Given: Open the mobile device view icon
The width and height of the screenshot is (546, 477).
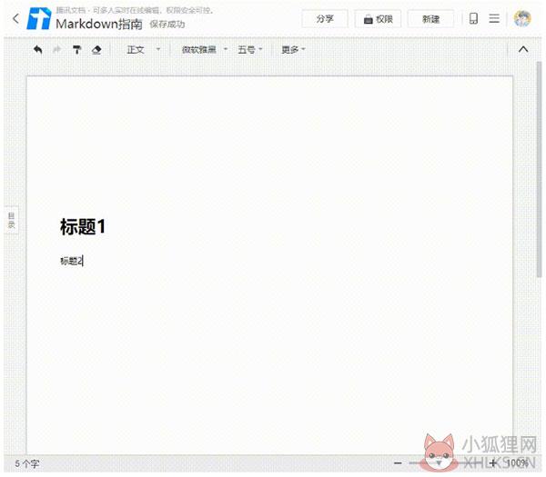Looking at the screenshot, I should click(x=473, y=18).
